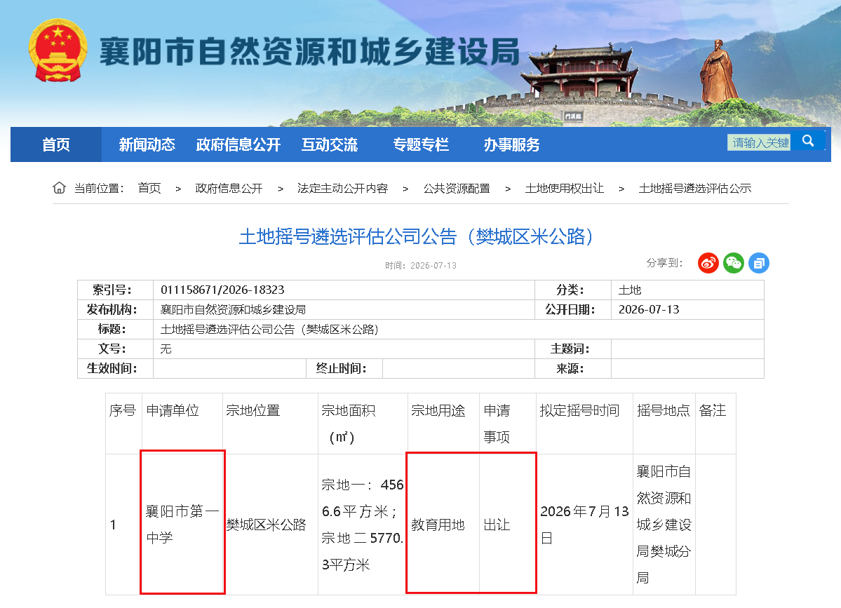Open 政府信息公开 navigation menu
This screenshot has height=608, width=841.
coord(238,144)
